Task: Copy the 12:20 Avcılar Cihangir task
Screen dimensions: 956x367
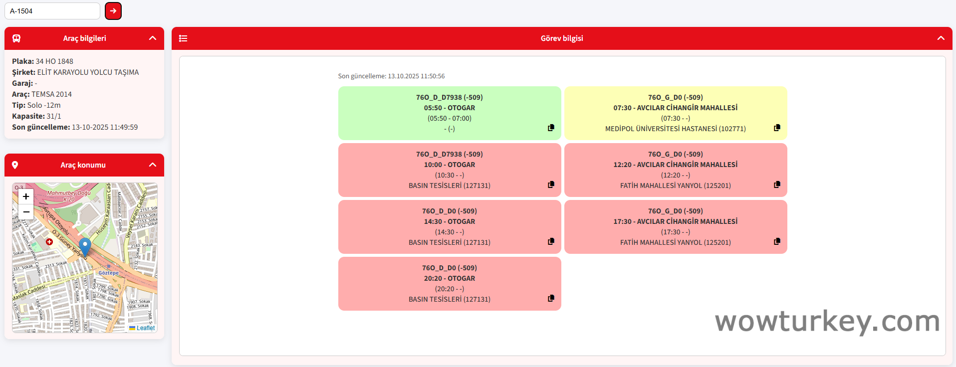Action: [777, 184]
